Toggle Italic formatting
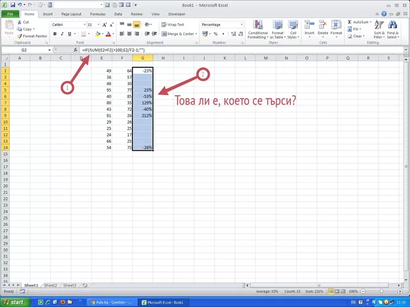 point(62,34)
